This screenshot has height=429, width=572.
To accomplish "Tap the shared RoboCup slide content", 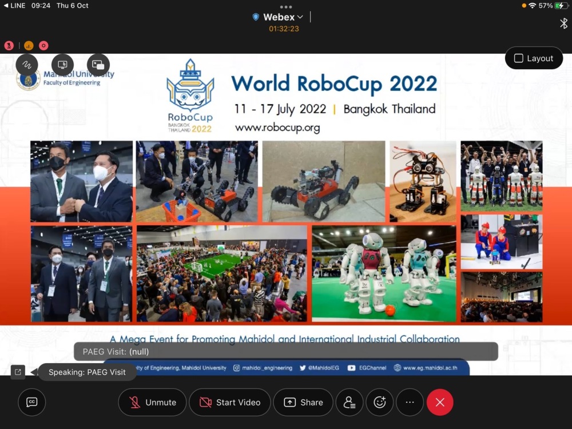I will 286,229.
